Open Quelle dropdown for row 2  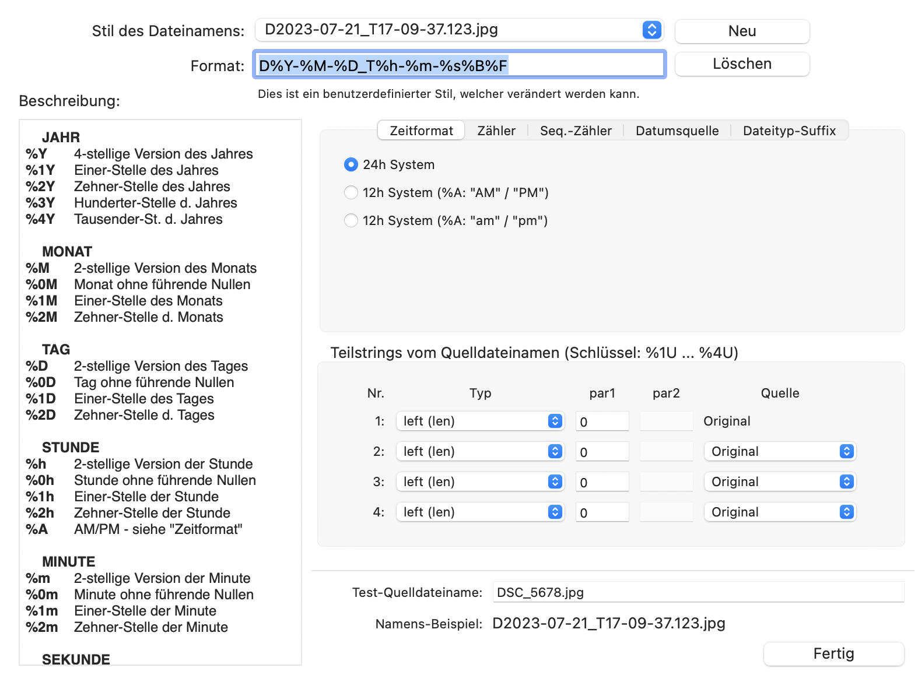tap(779, 452)
